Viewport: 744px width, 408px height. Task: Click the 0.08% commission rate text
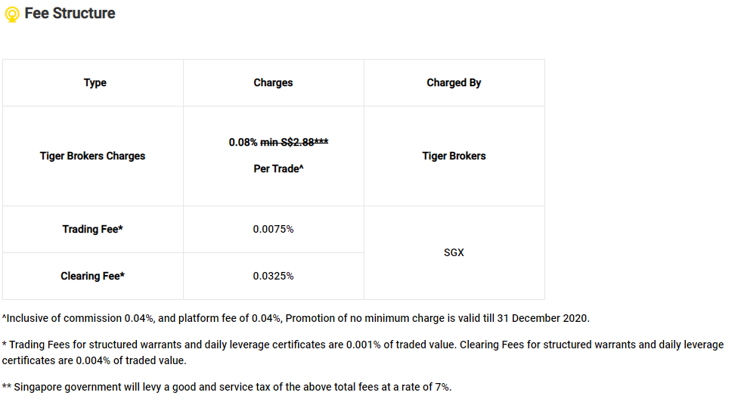click(243, 142)
